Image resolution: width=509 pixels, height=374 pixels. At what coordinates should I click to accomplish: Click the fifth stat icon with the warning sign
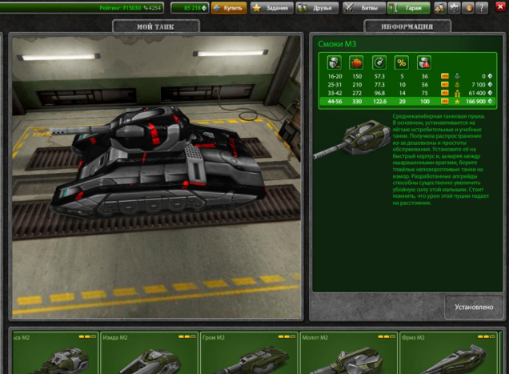click(424, 61)
